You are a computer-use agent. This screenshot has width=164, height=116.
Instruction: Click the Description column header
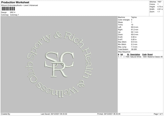point(135,54)
